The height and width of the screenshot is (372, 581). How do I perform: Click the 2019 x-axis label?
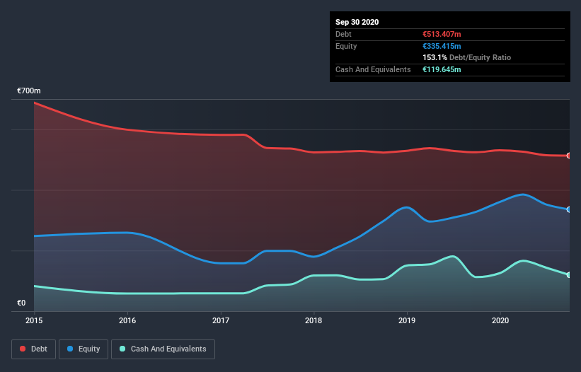(407, 320)
